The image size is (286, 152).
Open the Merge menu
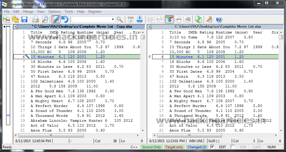28,12
